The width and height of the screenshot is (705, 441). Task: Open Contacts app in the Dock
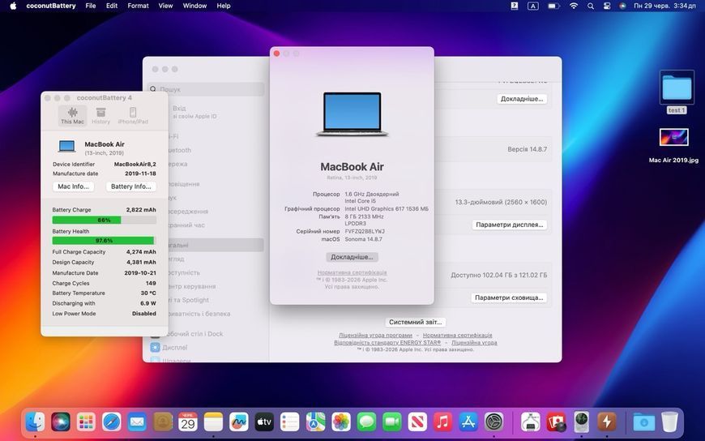tap(163, 422)
